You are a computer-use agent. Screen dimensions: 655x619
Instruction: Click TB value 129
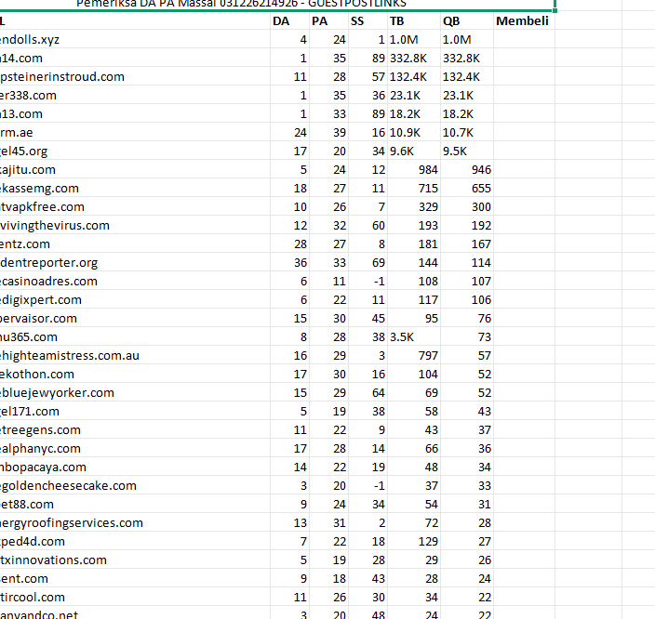[x=413, y=541]
